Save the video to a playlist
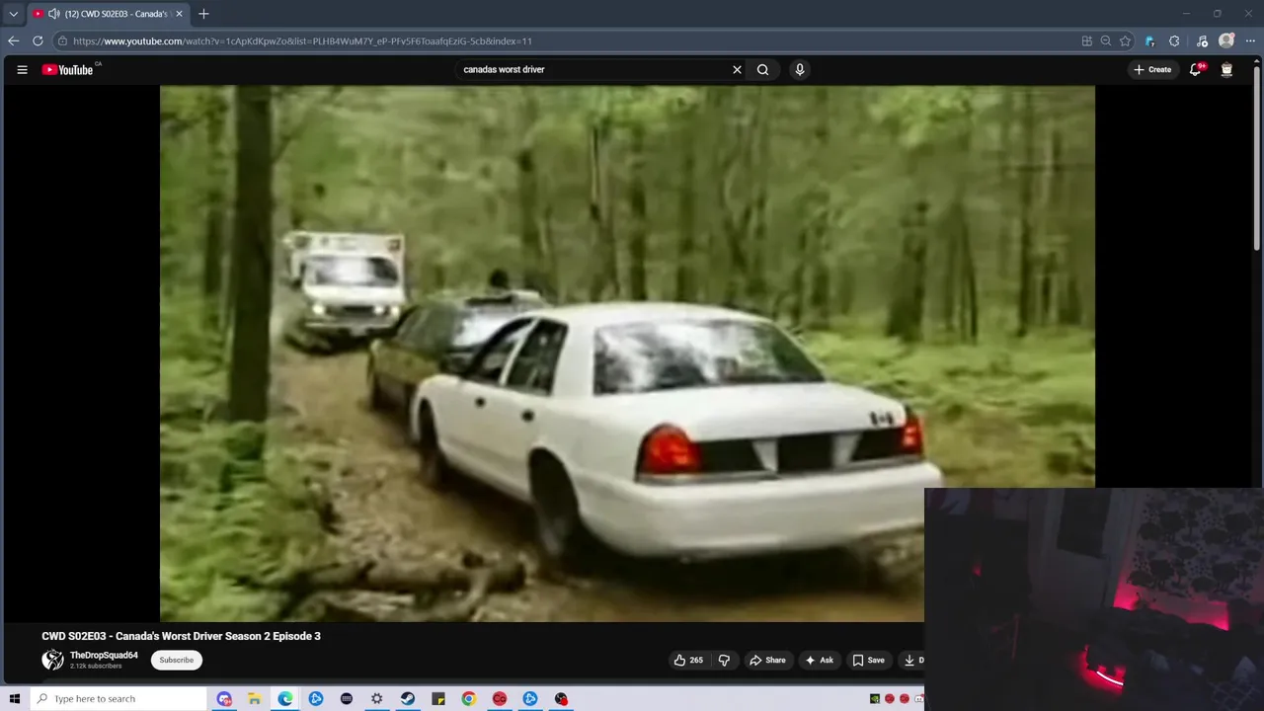1264x711 pixels. tap(868, 661)
